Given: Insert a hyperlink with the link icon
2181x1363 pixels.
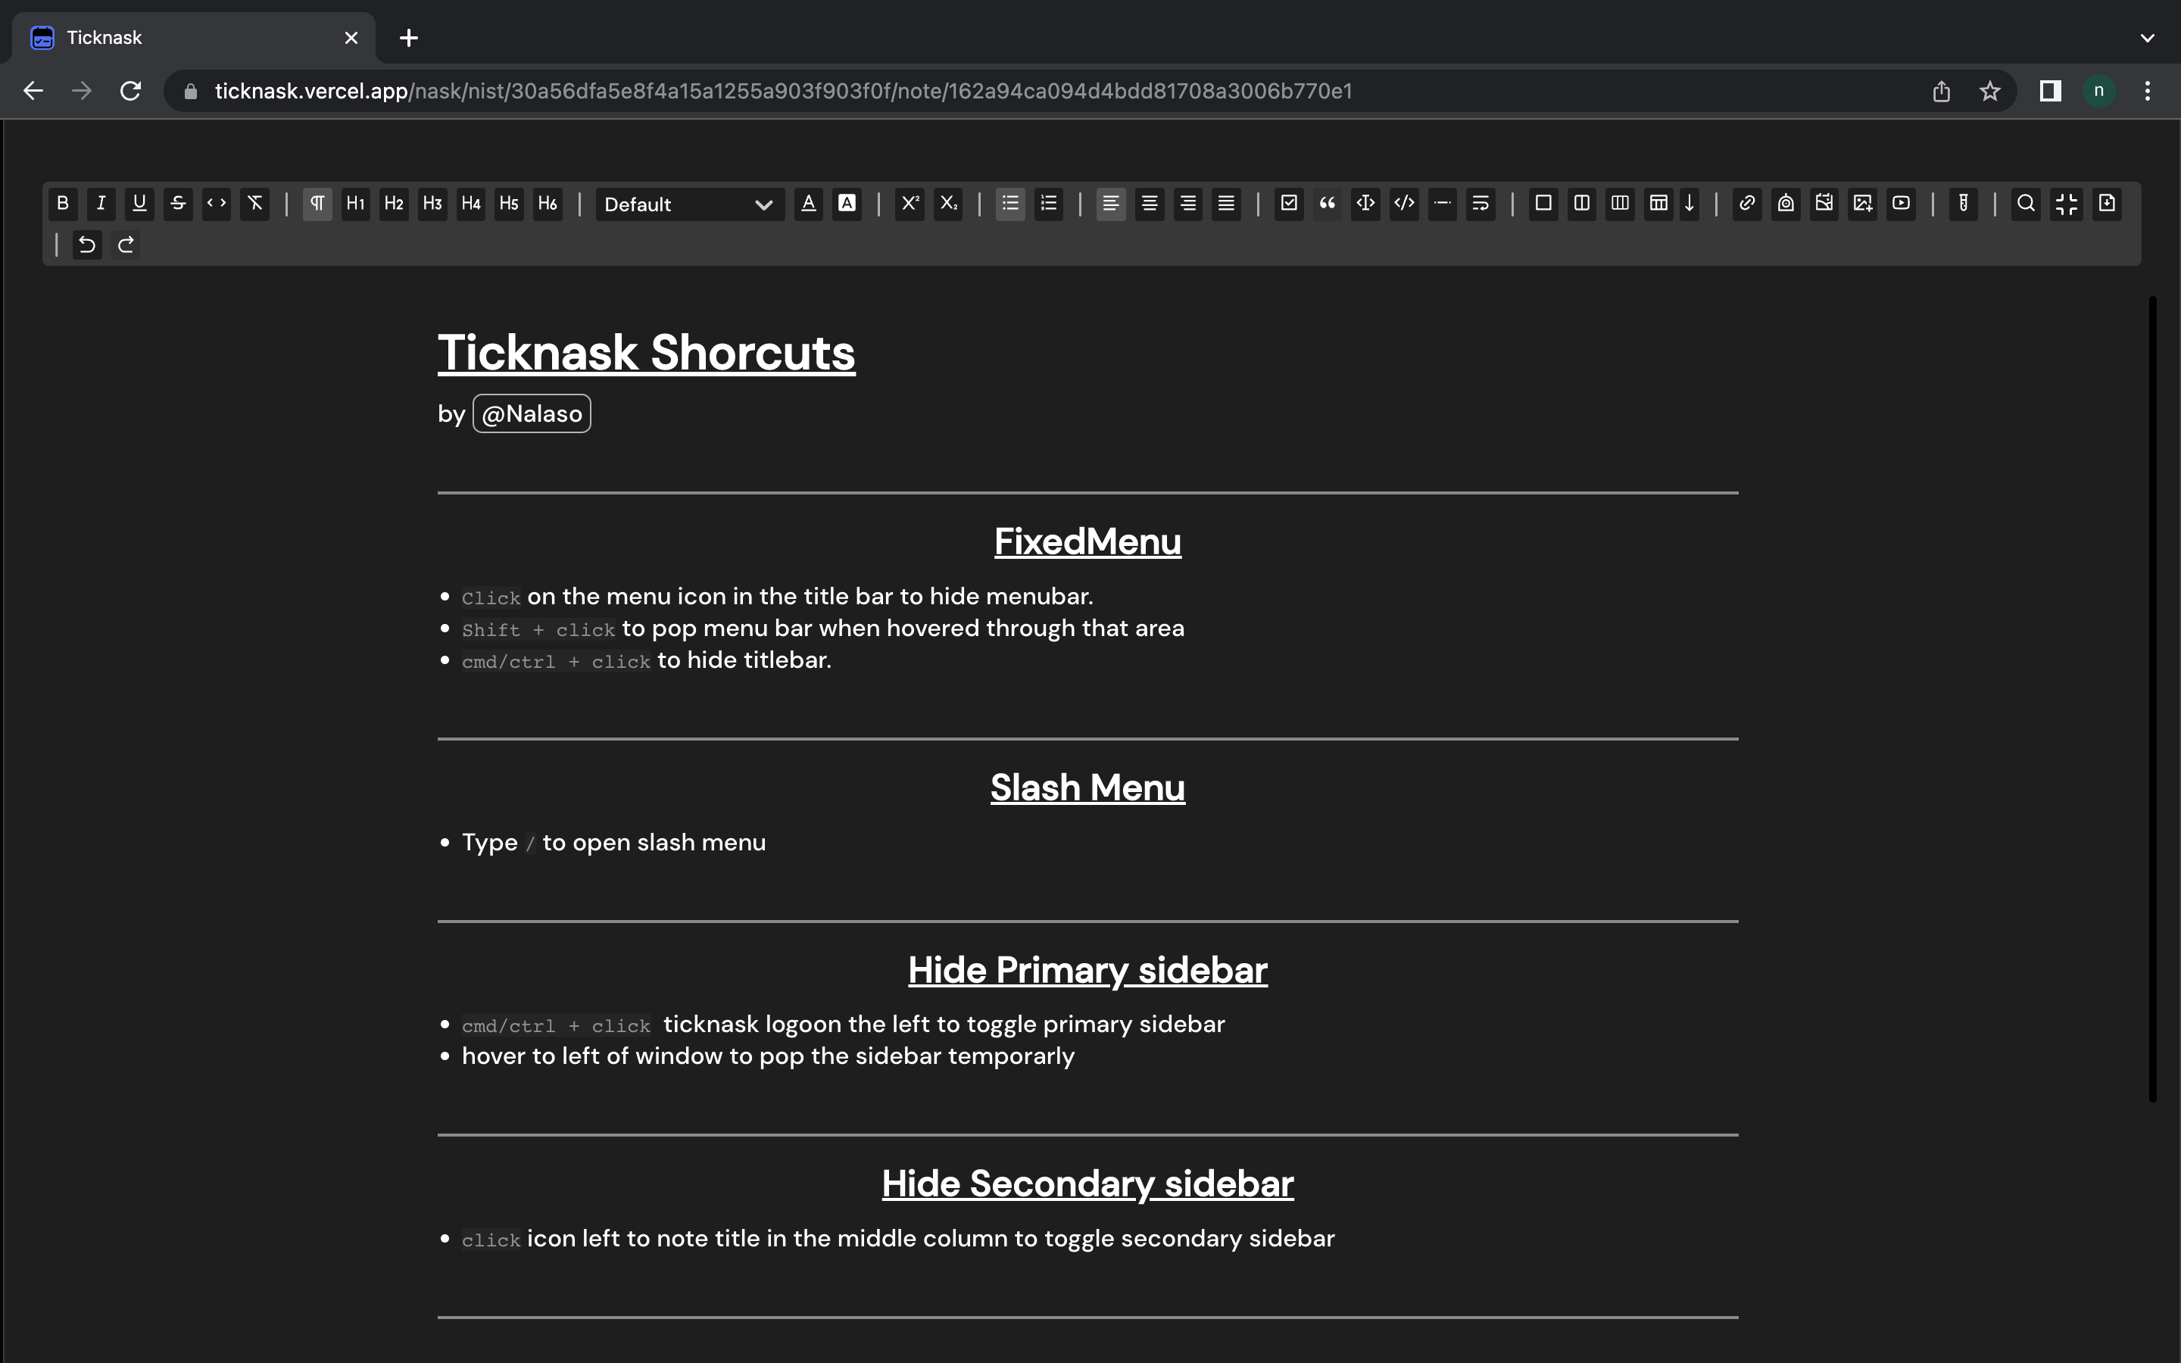Looking at the screenshot, I should [x=1748, y=203].
